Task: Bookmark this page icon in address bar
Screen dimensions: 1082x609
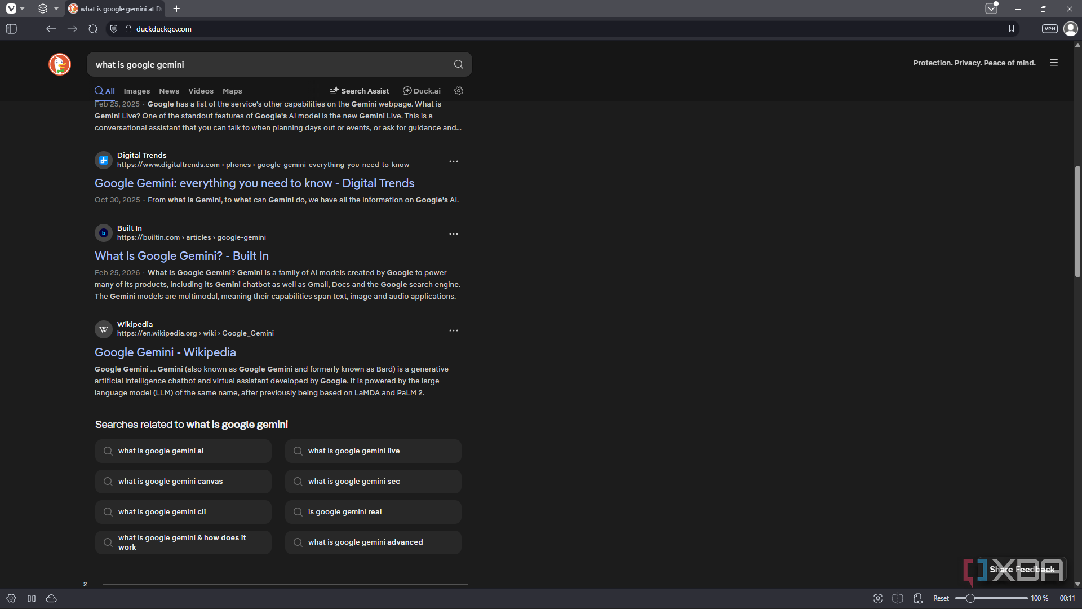Action: (1012, 29)
